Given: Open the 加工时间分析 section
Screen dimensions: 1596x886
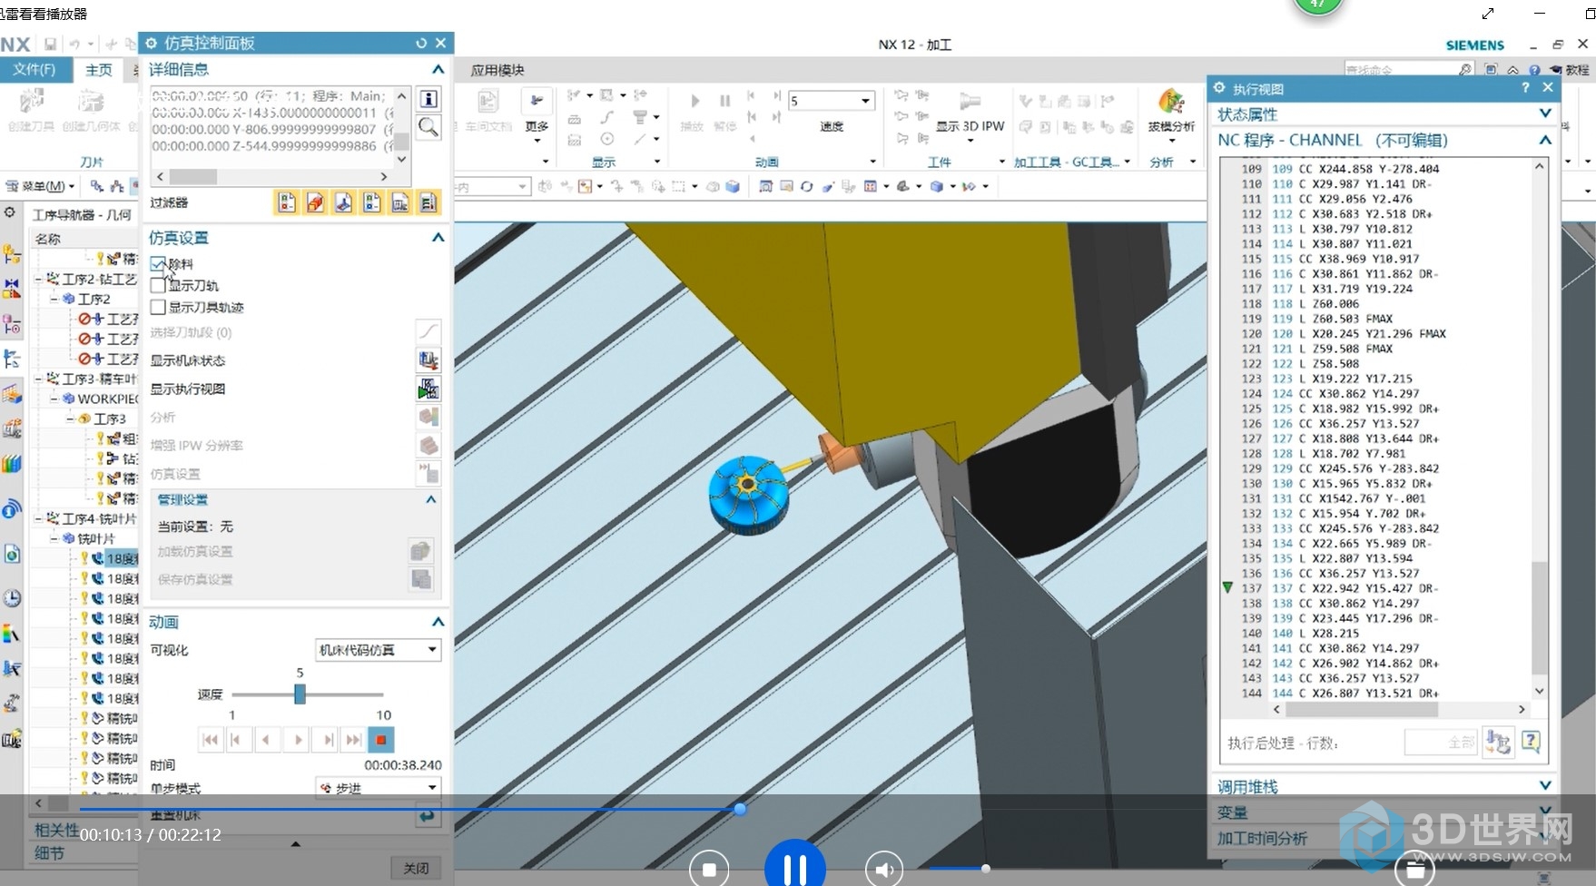Looking at the screenshot, I should tap(1262, 838).
